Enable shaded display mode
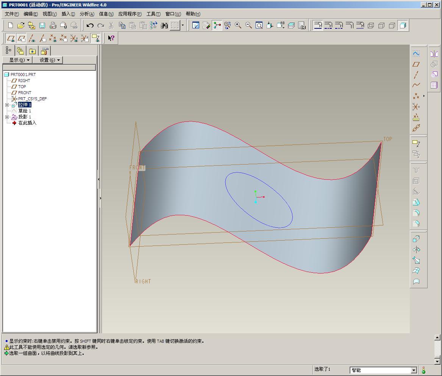The image size is (442, 376). [x=403, y=25]
